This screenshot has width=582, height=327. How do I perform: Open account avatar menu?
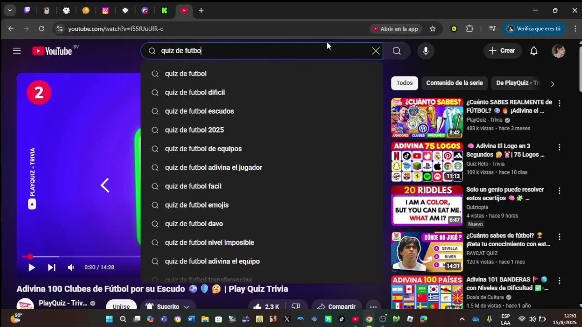558,51
